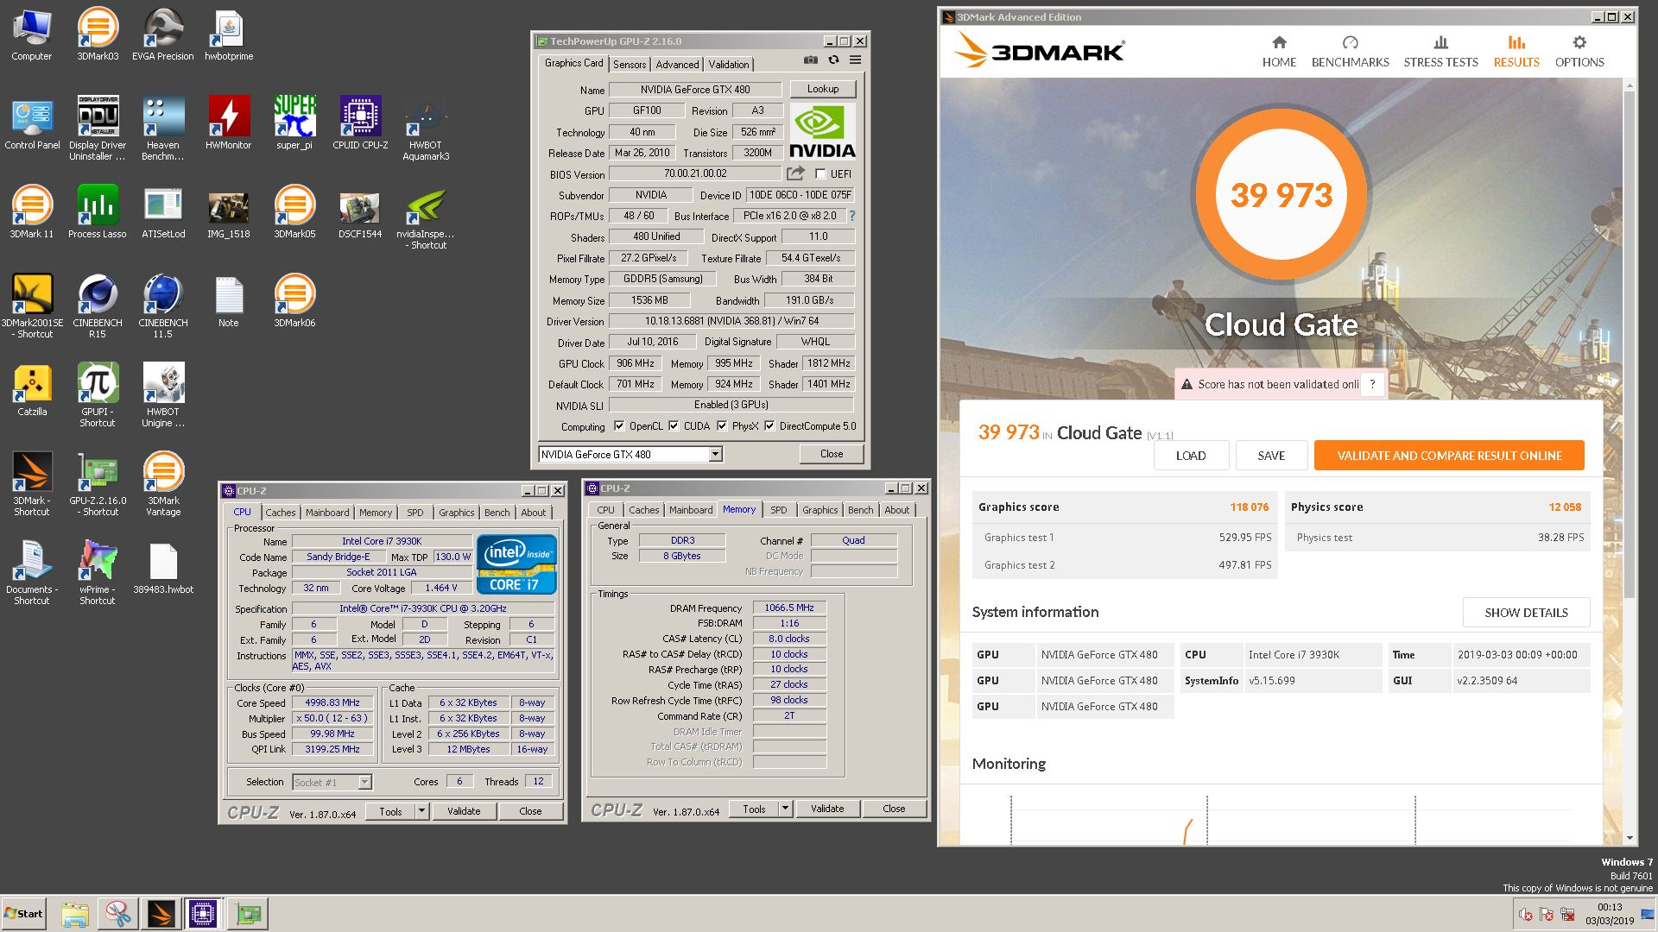The image size is (1658, 932).
Task: Open the Note text file on desktop
Action: 229,300
